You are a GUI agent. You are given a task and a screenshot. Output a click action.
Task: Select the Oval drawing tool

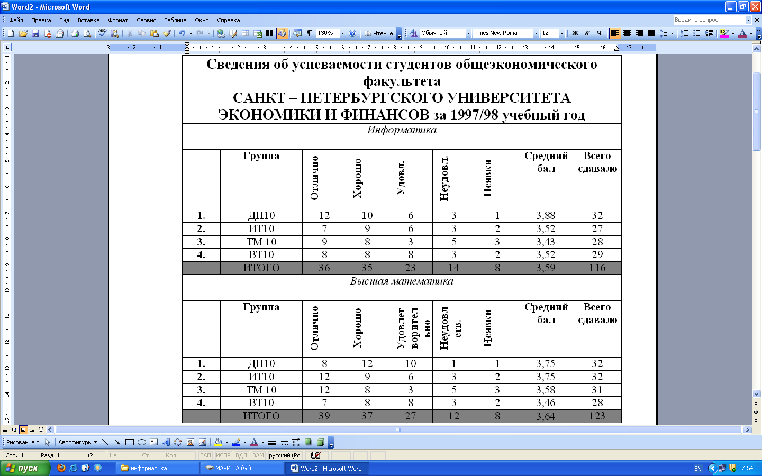(x=141, y=442)
